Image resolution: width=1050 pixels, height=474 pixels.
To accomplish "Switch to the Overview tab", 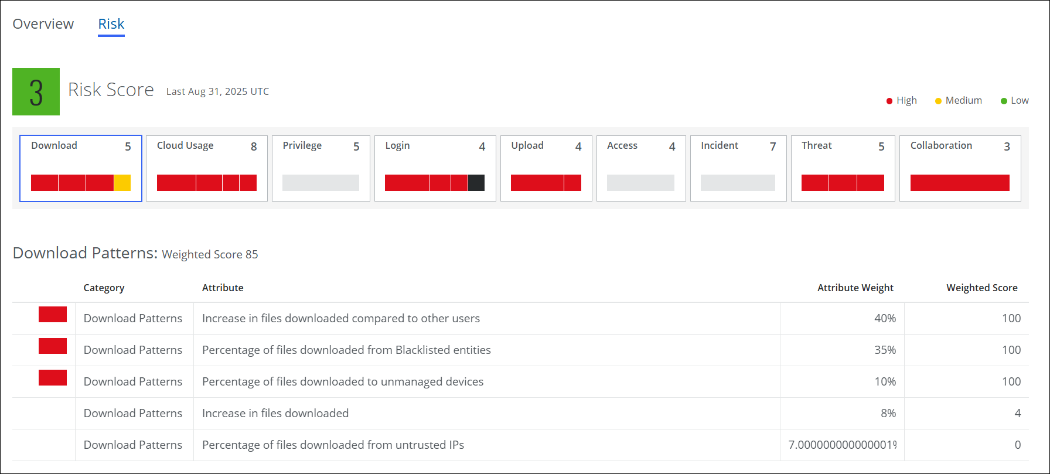I will click(x=43, y=24).
